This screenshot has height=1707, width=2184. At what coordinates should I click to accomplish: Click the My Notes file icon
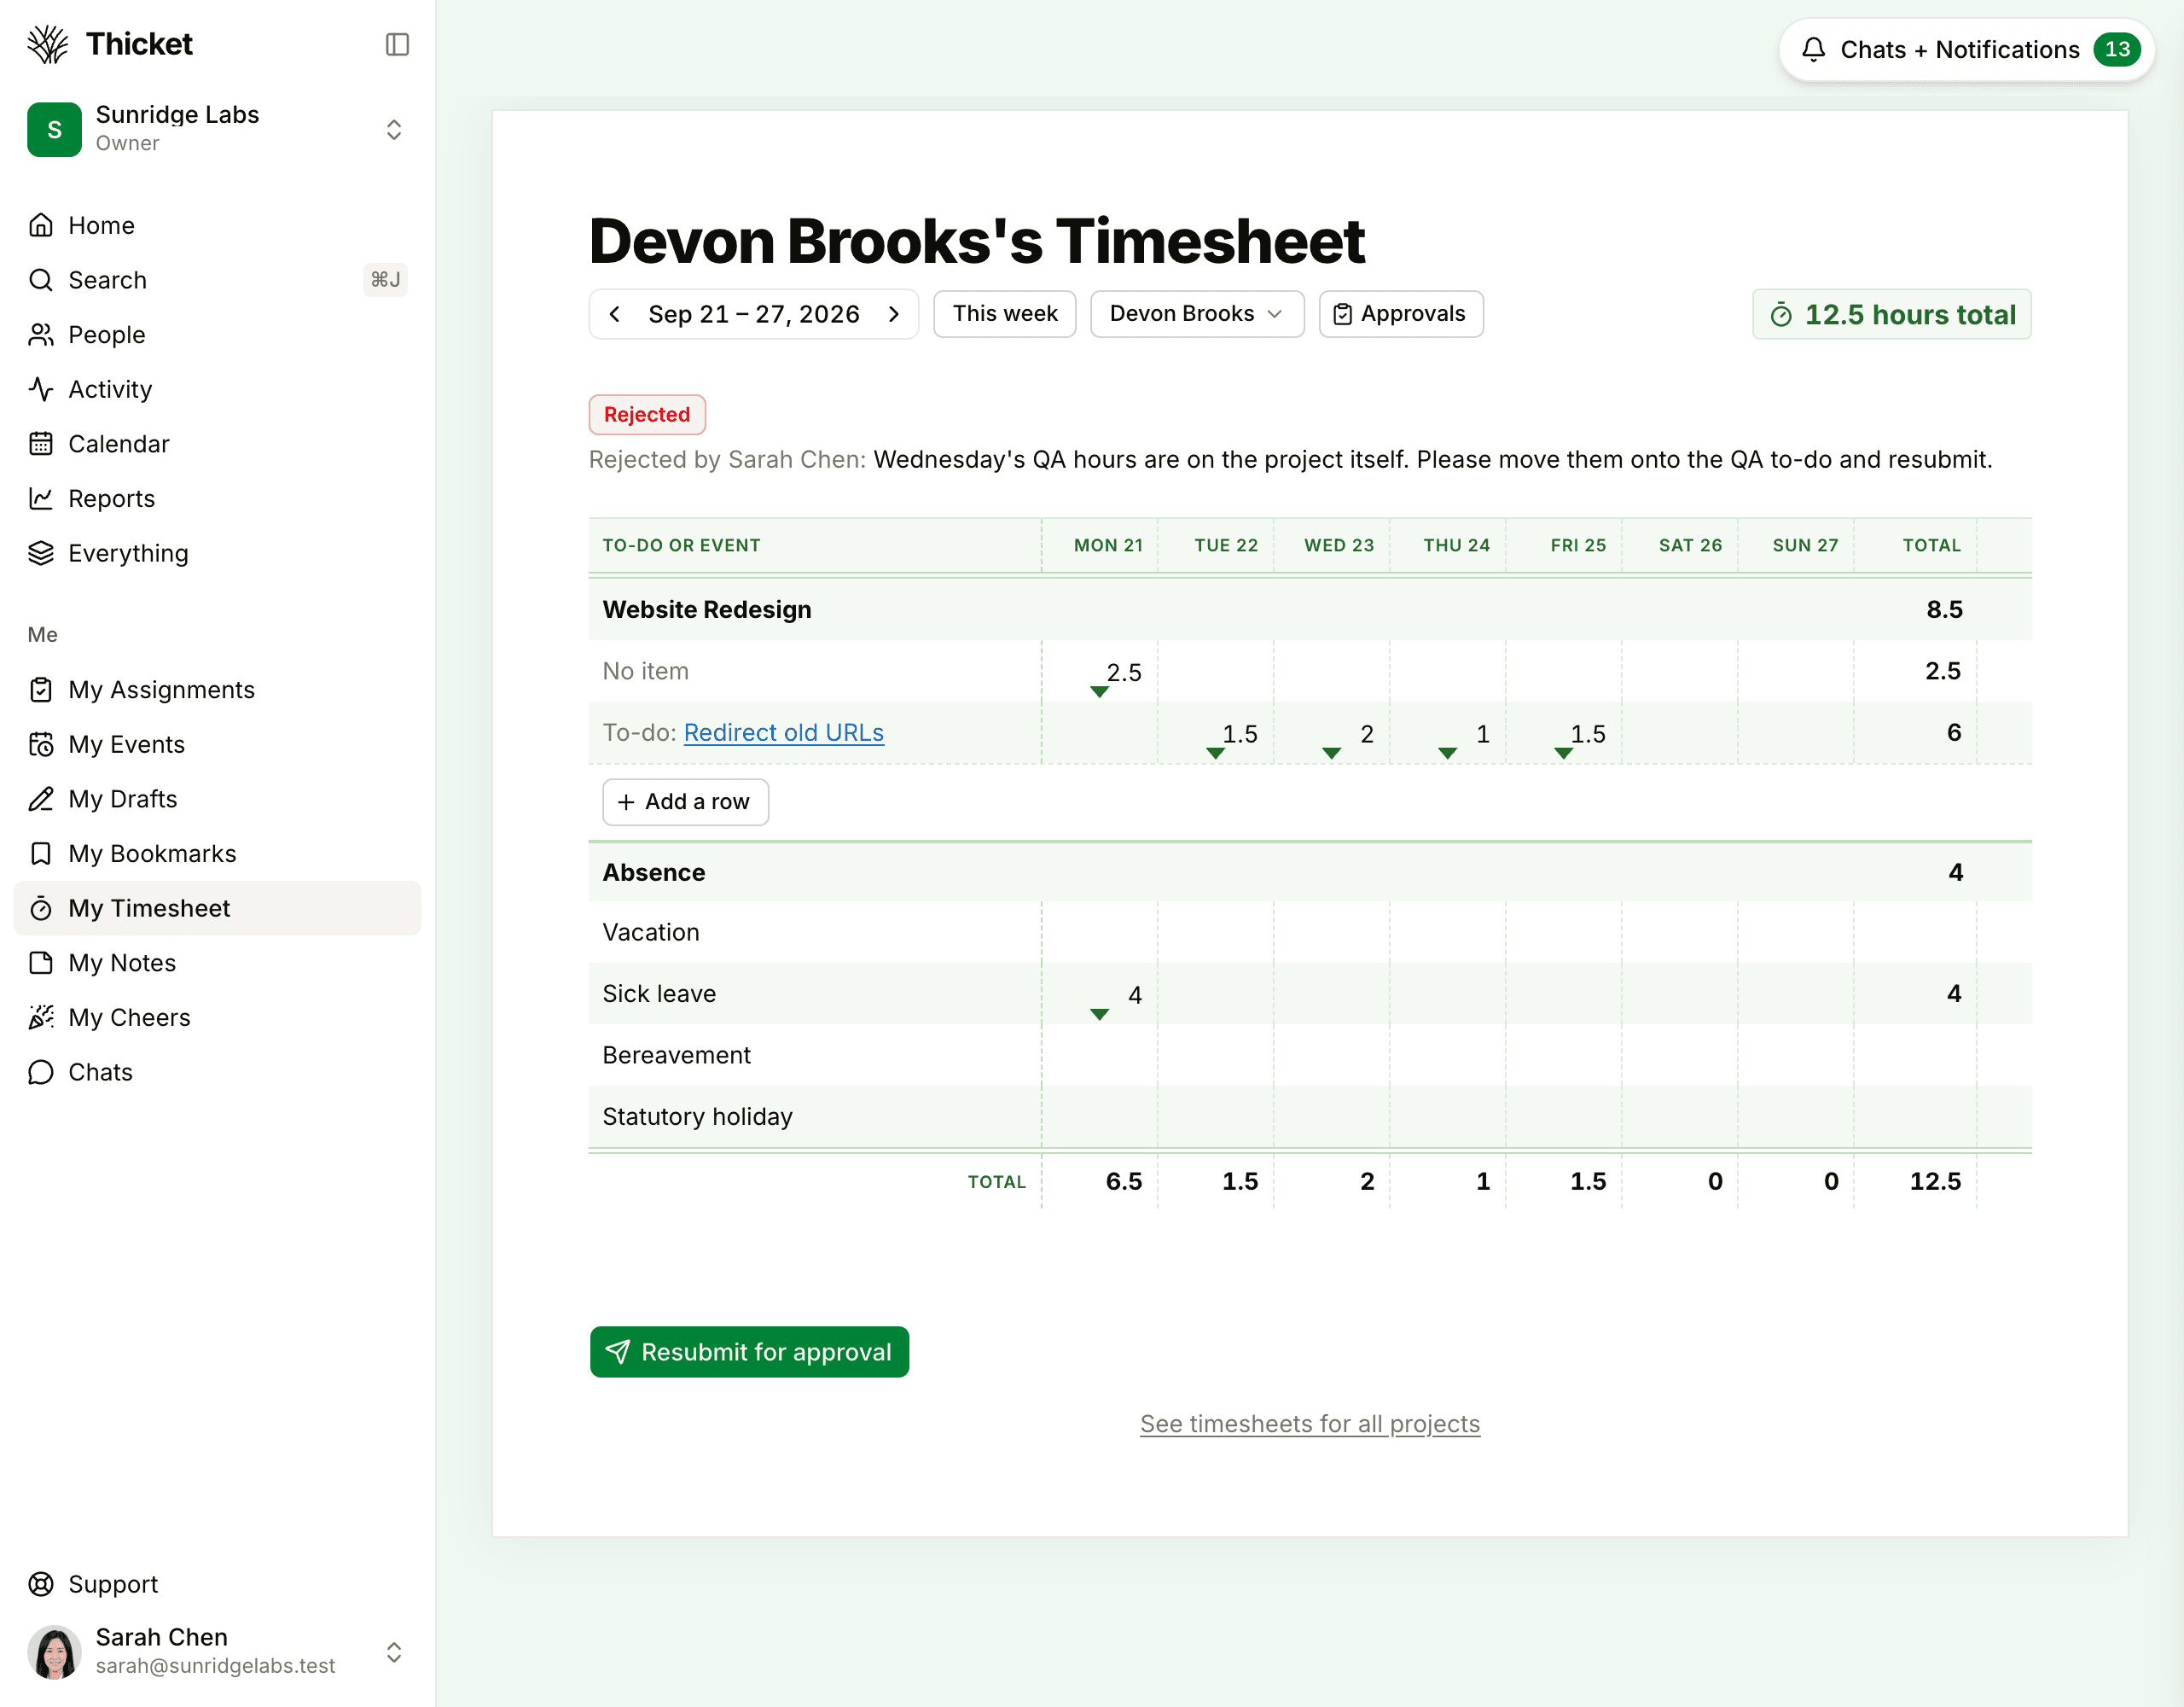[x=41, y=963]
